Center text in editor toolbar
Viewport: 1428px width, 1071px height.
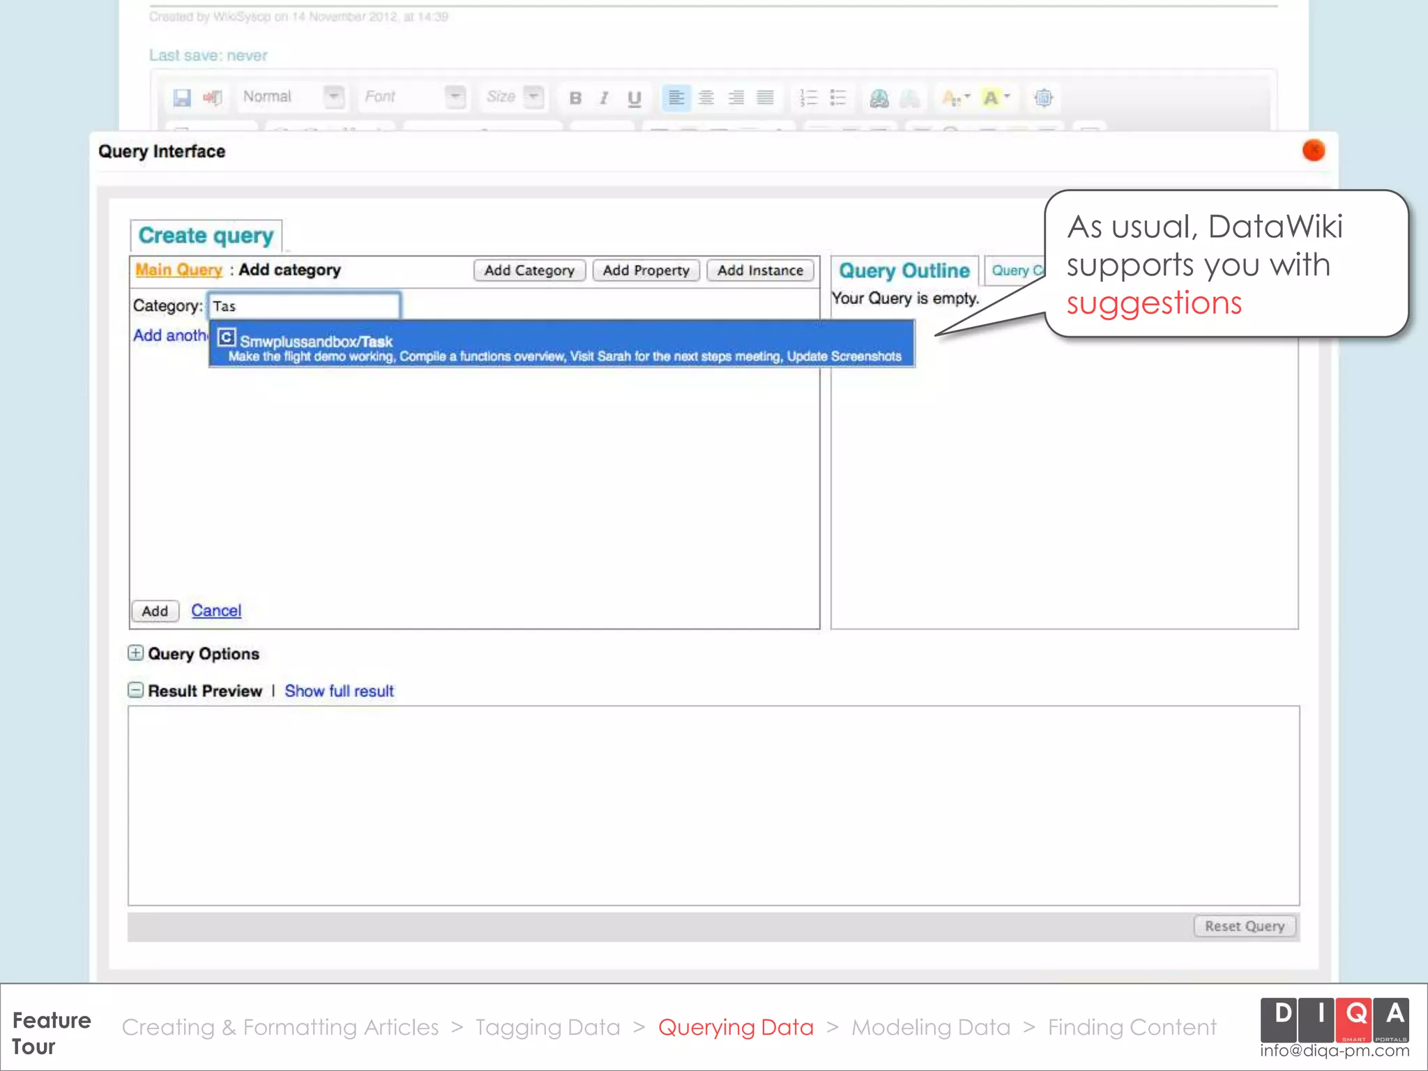coord(706,98)
